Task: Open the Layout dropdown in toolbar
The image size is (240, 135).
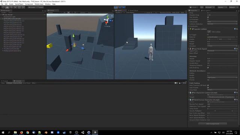Action: click(233, 7)
